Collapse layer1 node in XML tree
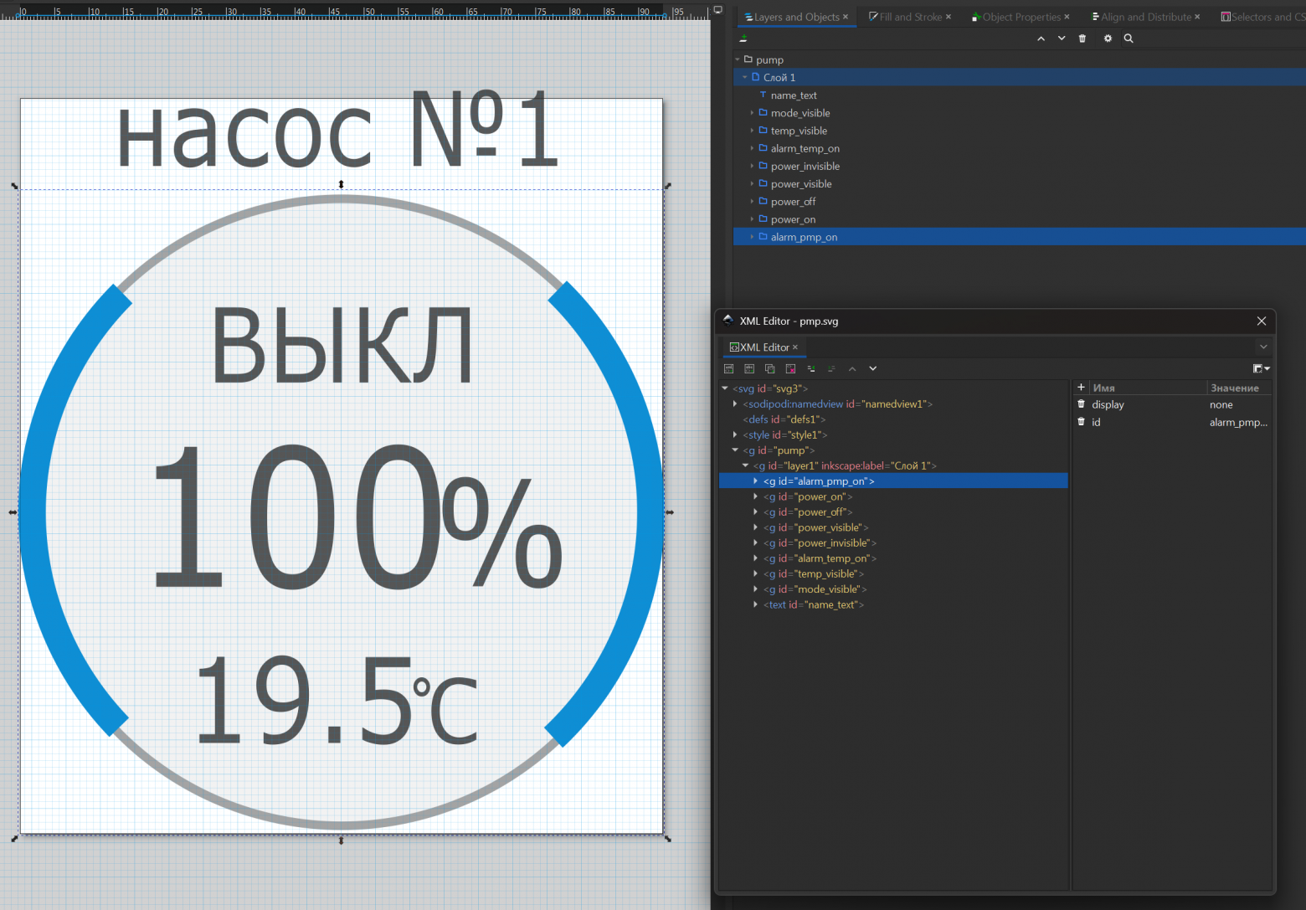This screenshot has height=910, width=1306. (745, 465)
